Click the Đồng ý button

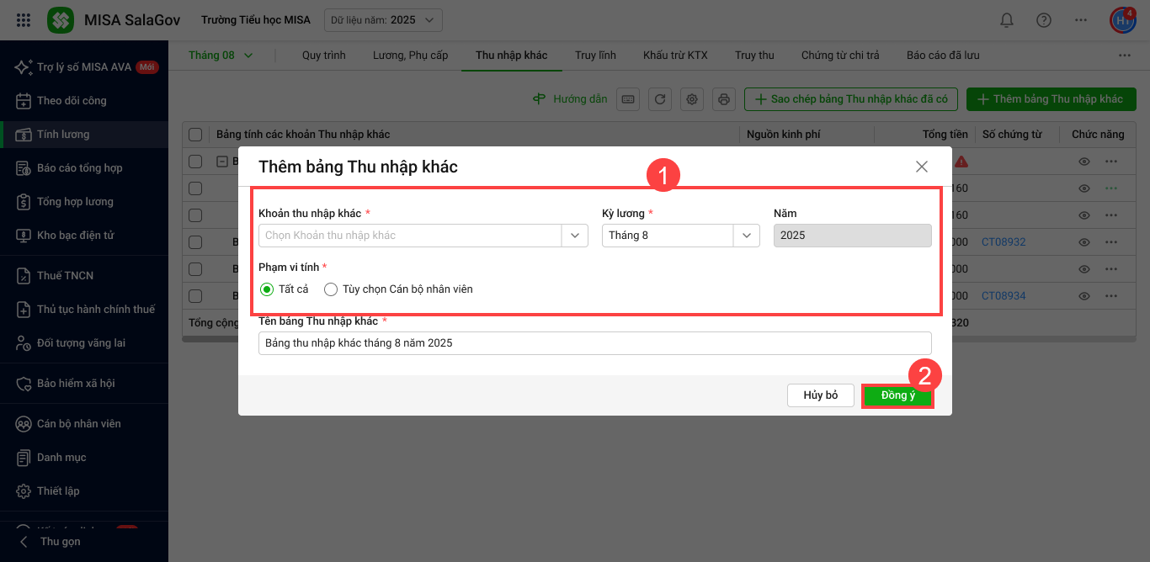point(897,395)
